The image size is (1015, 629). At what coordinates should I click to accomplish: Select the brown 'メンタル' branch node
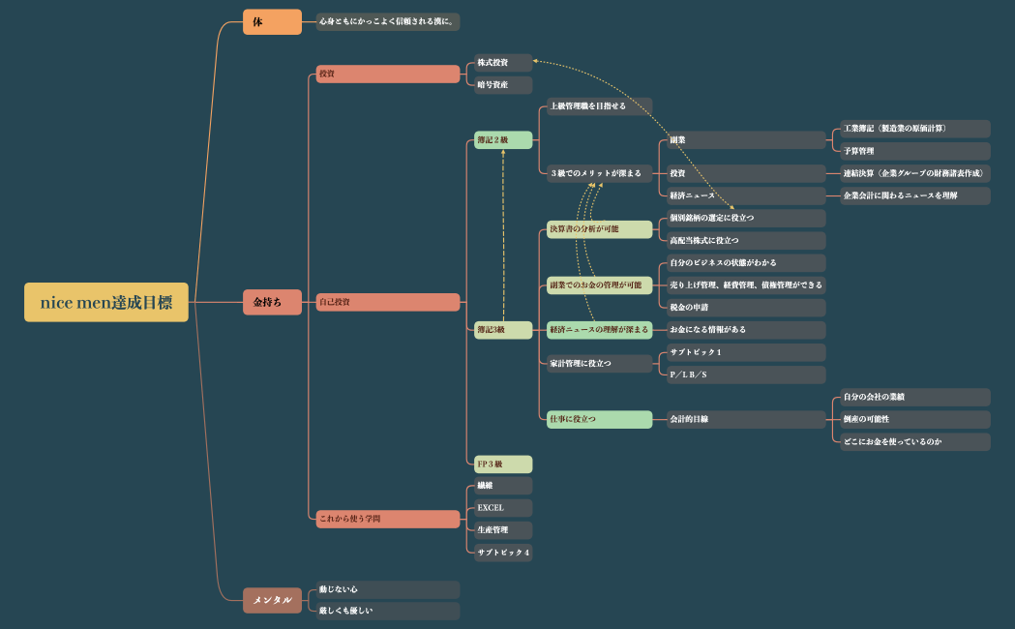tap(272, 600)
